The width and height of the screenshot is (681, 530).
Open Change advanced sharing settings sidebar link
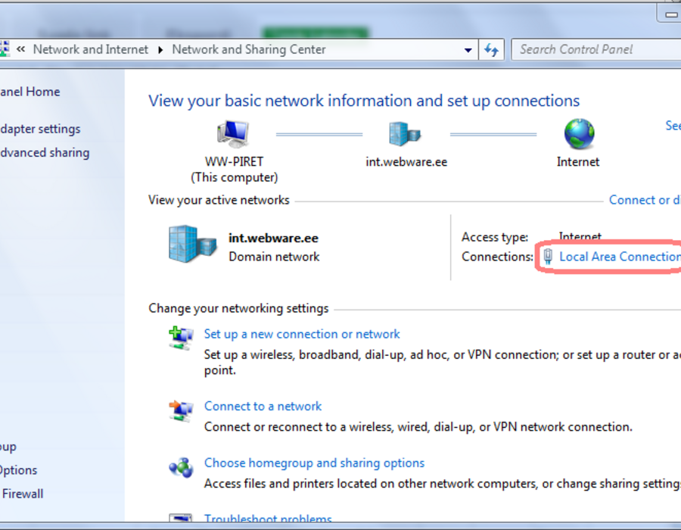tap(45, 153)
